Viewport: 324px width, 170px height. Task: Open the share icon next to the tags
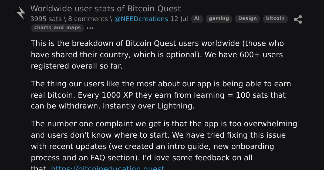298,19
